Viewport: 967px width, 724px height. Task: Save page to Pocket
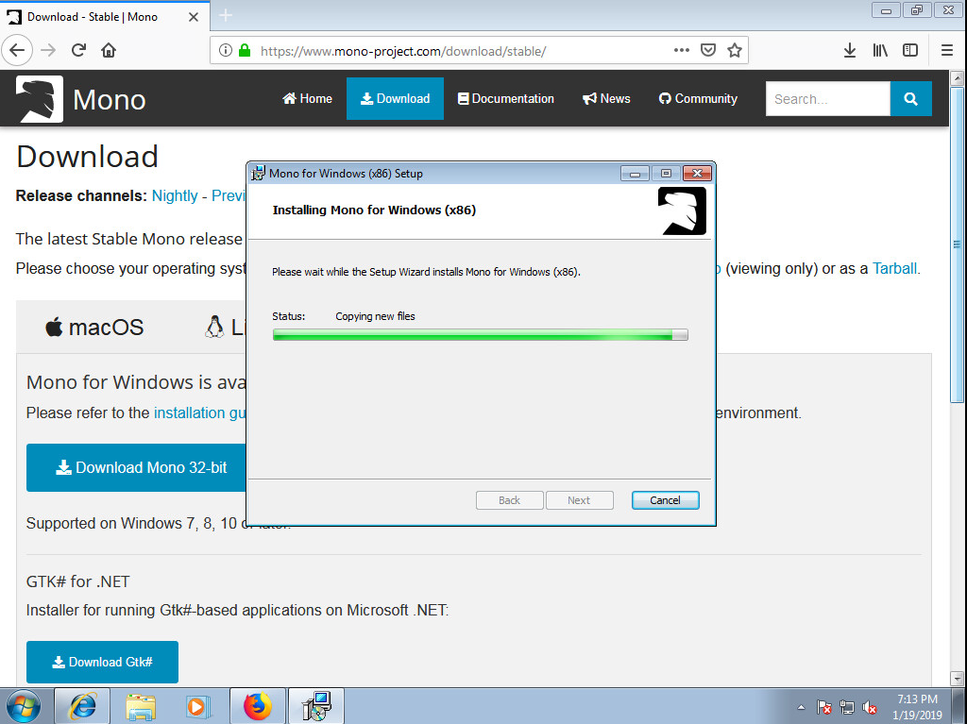click(x=708, y=50)
